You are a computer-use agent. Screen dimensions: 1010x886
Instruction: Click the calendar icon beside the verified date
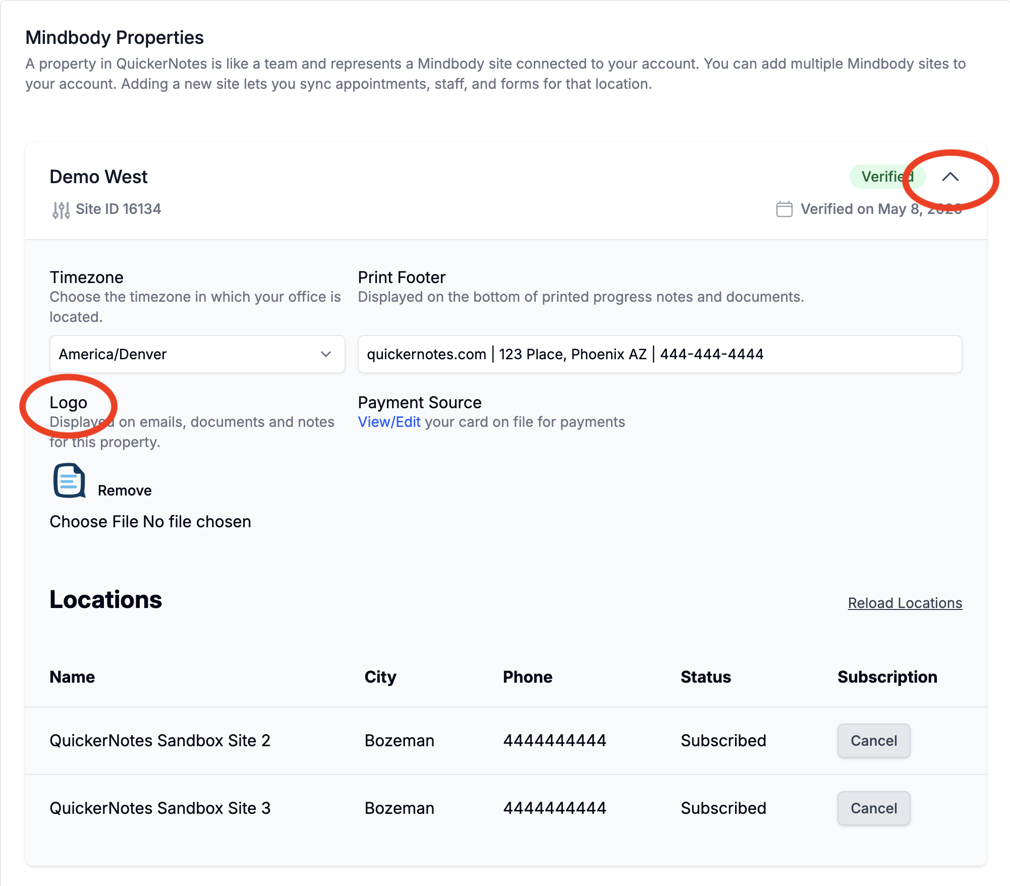[784, 209]
